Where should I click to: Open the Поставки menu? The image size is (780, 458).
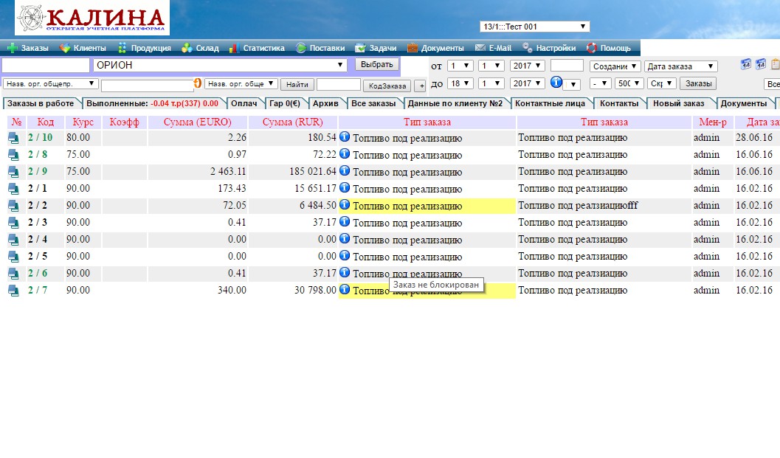(320, 48)
